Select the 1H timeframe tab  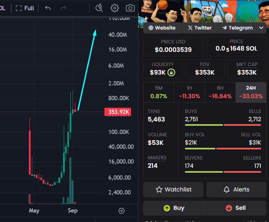pyautogui.click(x=190, y=93)
